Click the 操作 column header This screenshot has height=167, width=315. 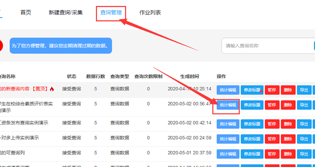click(221, 77)
